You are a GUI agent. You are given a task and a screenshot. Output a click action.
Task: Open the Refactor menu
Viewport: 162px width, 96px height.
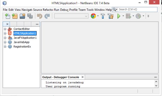48,10
